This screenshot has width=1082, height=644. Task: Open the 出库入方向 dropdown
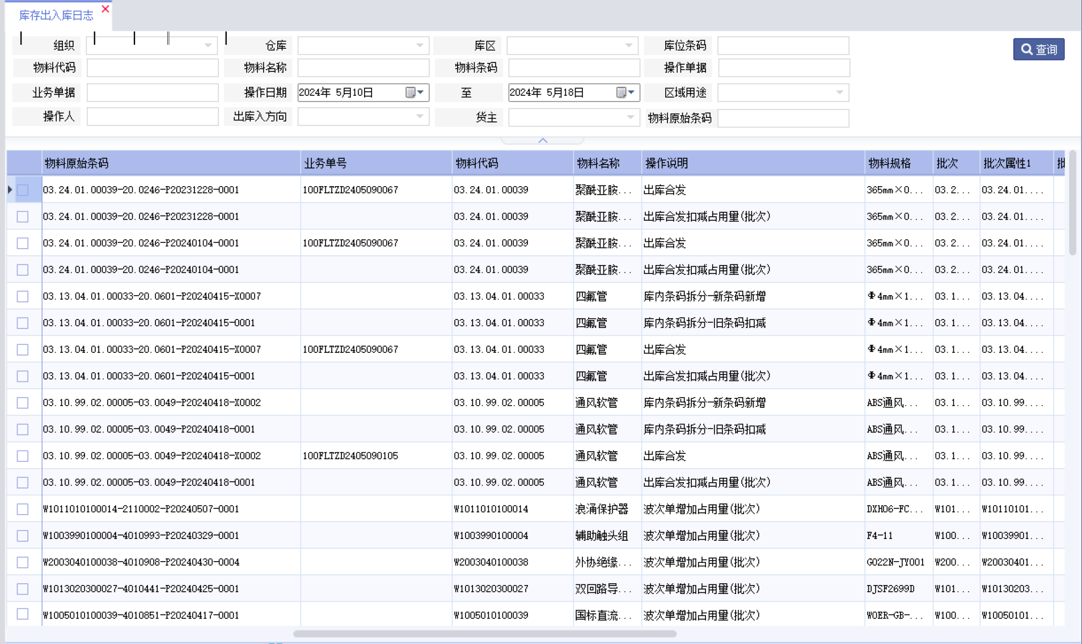[419, 117]
